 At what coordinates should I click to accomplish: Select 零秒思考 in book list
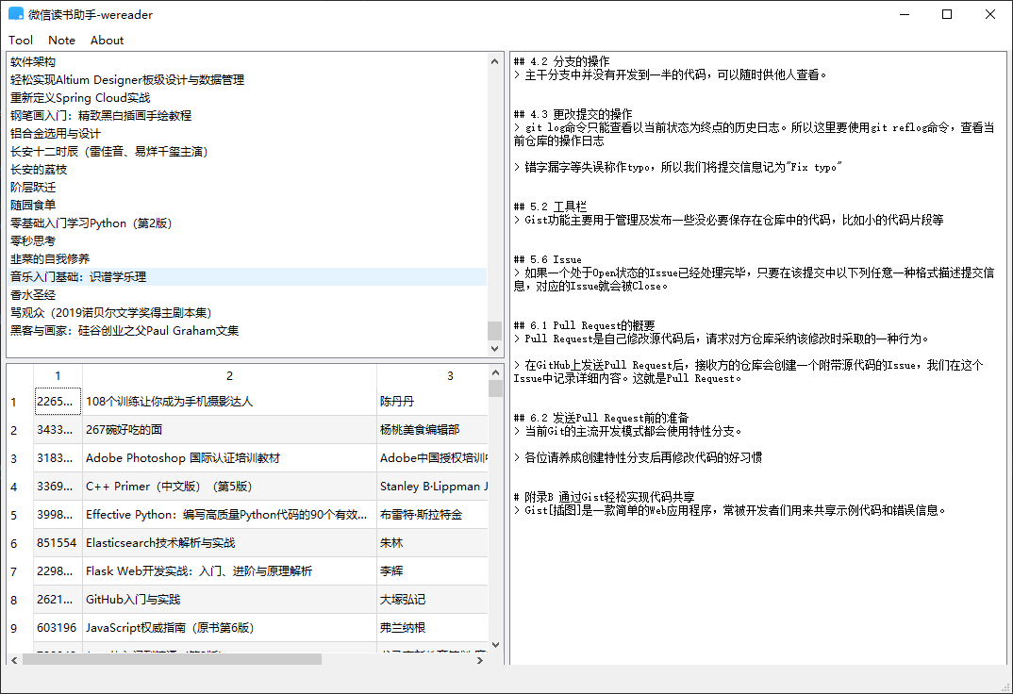click(x=247, y=241)
